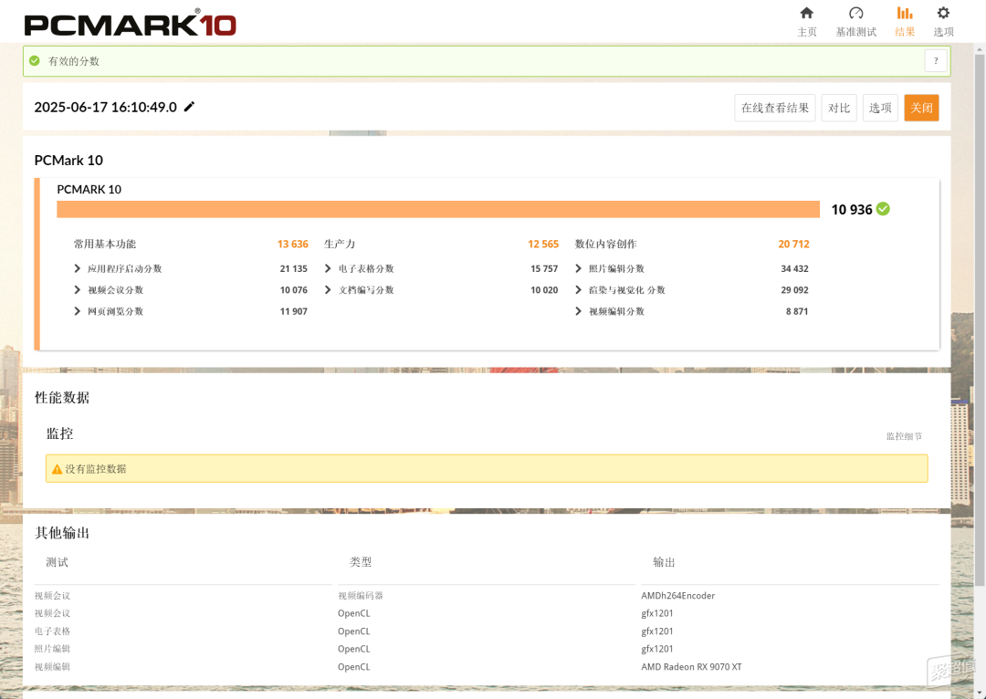Click the green check next to 有效的分数
986x699 pixels.
point(35,61)
